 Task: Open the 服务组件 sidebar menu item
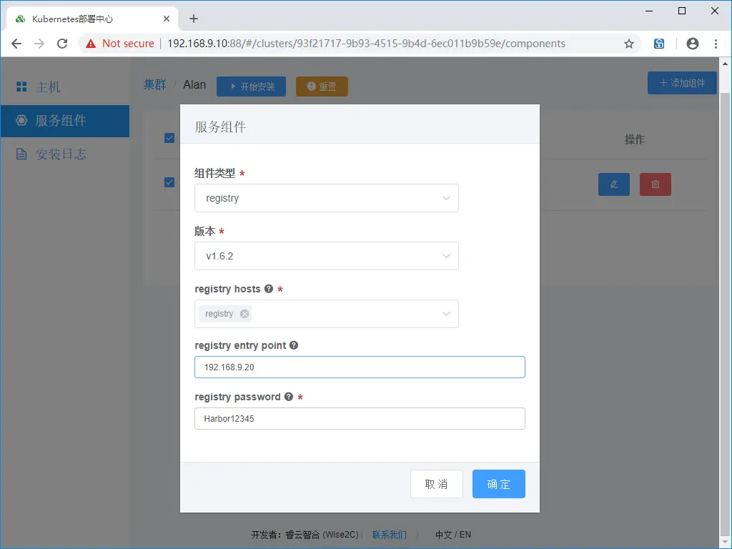(x=65, y=121)
